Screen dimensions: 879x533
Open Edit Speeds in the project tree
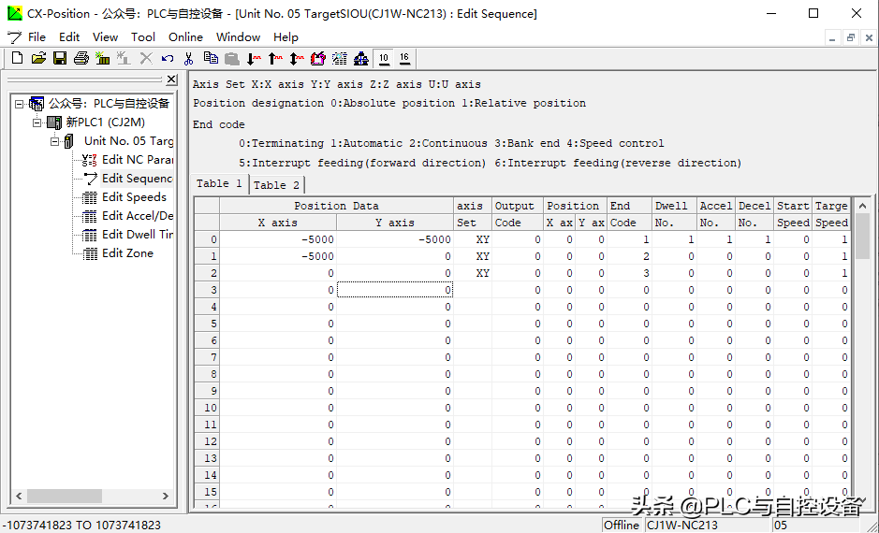134,197
